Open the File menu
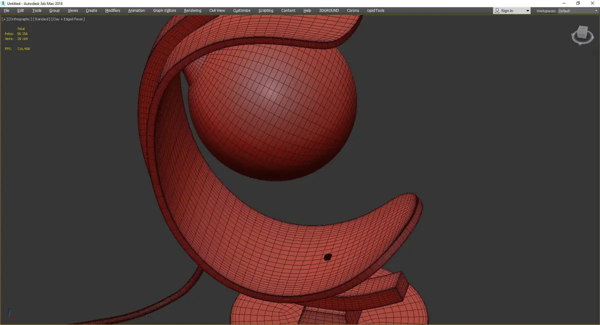 6,10
